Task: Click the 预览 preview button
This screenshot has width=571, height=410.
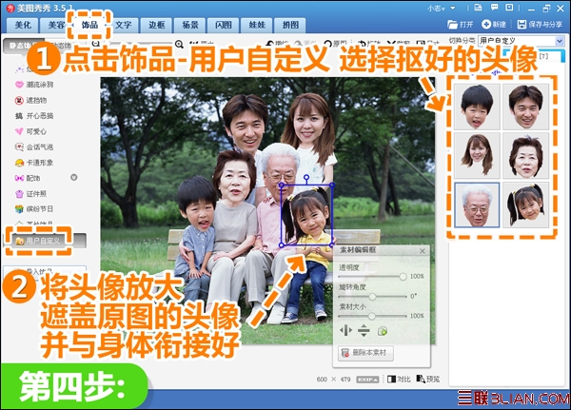Action: point(428,380)
